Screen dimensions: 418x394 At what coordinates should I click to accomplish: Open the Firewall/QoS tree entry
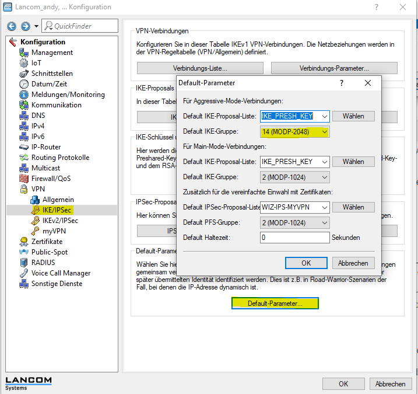click(51, 179)
